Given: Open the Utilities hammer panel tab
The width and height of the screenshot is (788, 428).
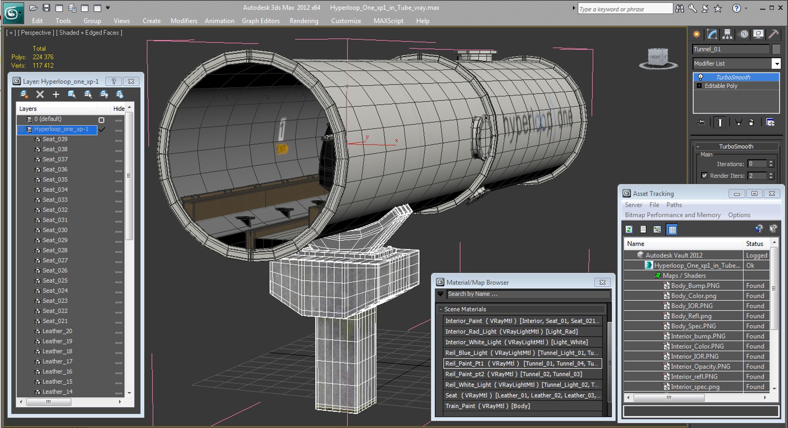Looking at the screenshot, I should tap(774, 34).
